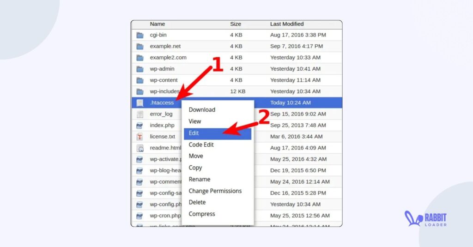Choose Move from the context menu
Screen dimensions: 473x247
(x=196, y=156)
